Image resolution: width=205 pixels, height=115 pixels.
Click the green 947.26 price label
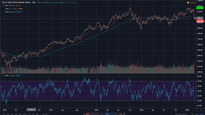pos(200,8)
